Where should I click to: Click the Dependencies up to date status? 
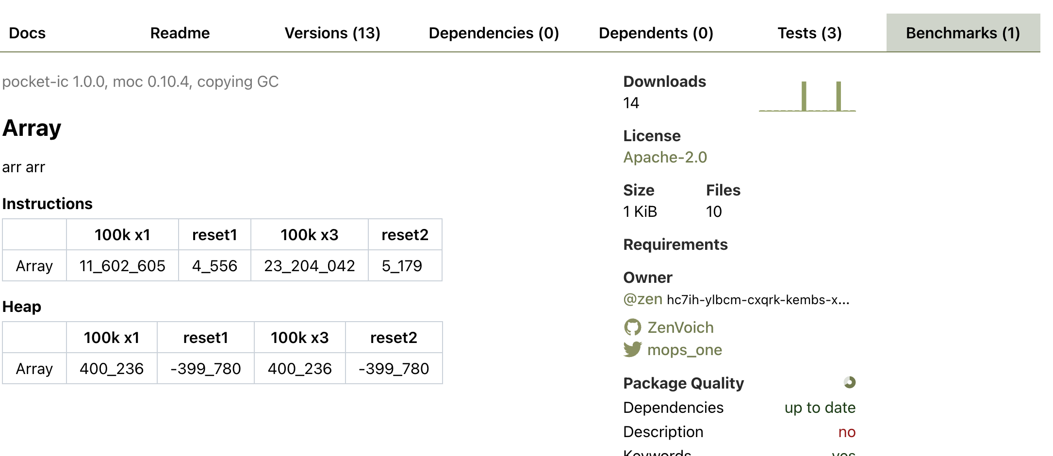tap(820, 407)
